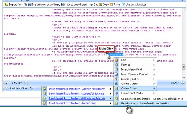Click the highlighted 'unsubscribe' text
This screenshot has height=114, width=187.
[x=115, y=55]
